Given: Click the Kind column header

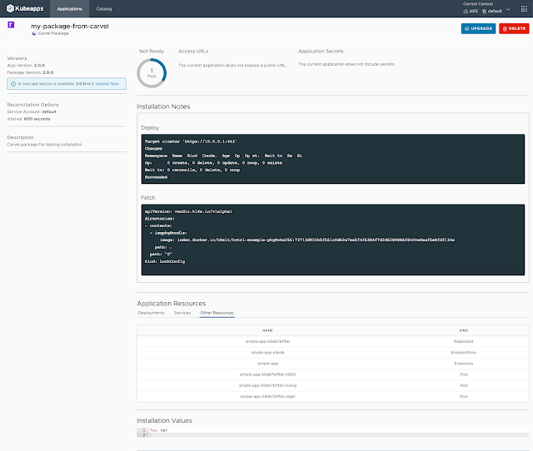Looking at the screenshot, I should click(x=462, y=330).
